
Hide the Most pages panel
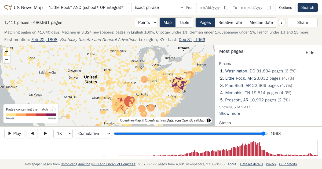[310, 53]
